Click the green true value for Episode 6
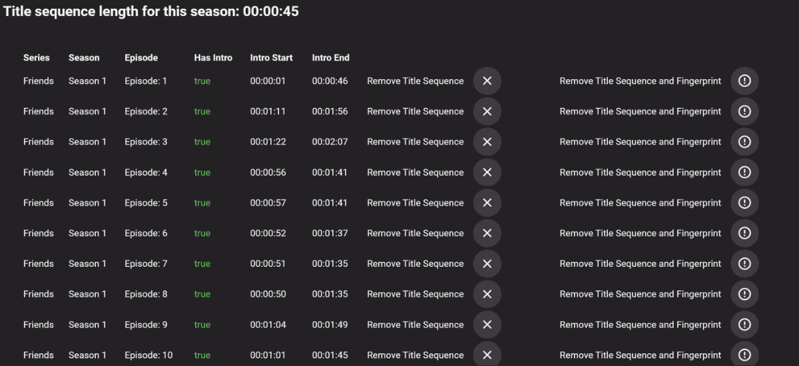Screen dimensions: 799x366 [202, 234]
